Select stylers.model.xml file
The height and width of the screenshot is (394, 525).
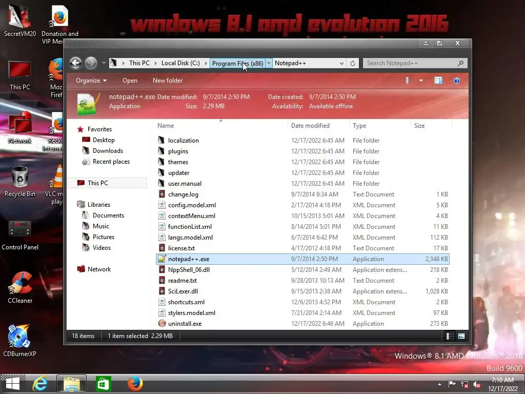pos(192,313)
